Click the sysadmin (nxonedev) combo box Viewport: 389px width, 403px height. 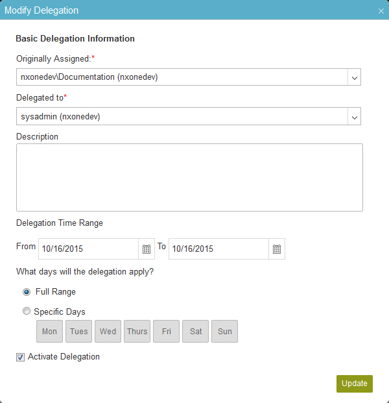point(189,116)
